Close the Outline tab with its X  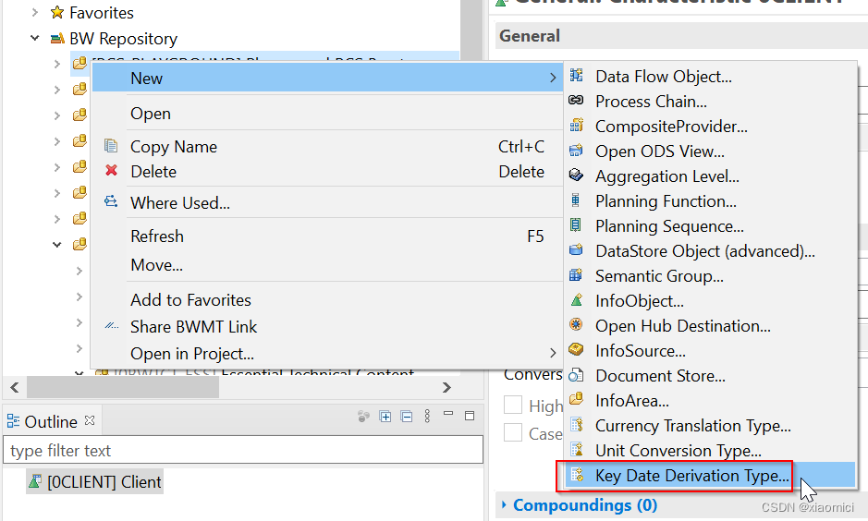(x=90, y=420)
